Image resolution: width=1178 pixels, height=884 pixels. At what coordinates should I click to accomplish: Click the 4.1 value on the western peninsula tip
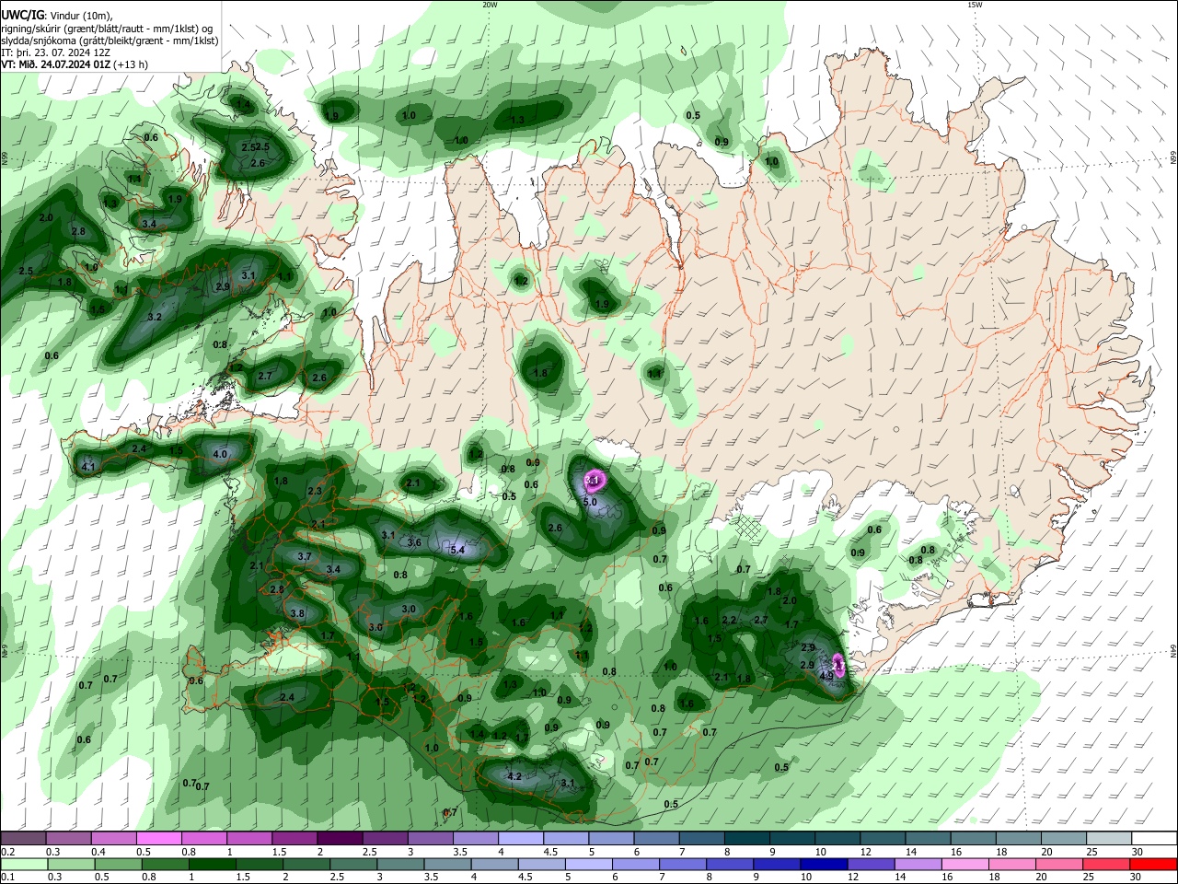pyautogui.click(x=88, y=468)
